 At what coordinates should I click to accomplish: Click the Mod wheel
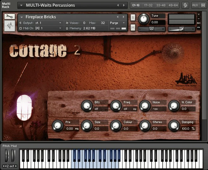[12, 156]
